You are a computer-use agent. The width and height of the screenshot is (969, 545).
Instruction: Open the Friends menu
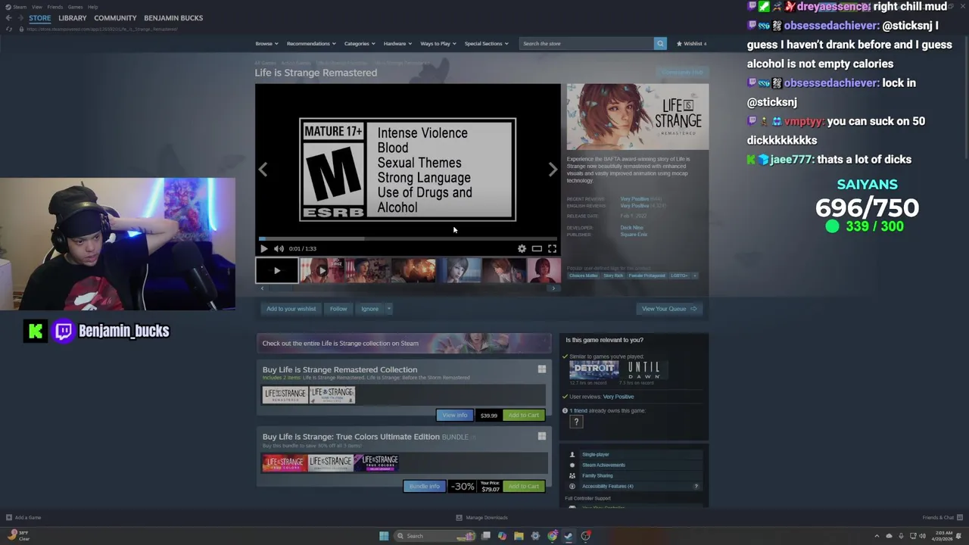click(x=55, y=7)
